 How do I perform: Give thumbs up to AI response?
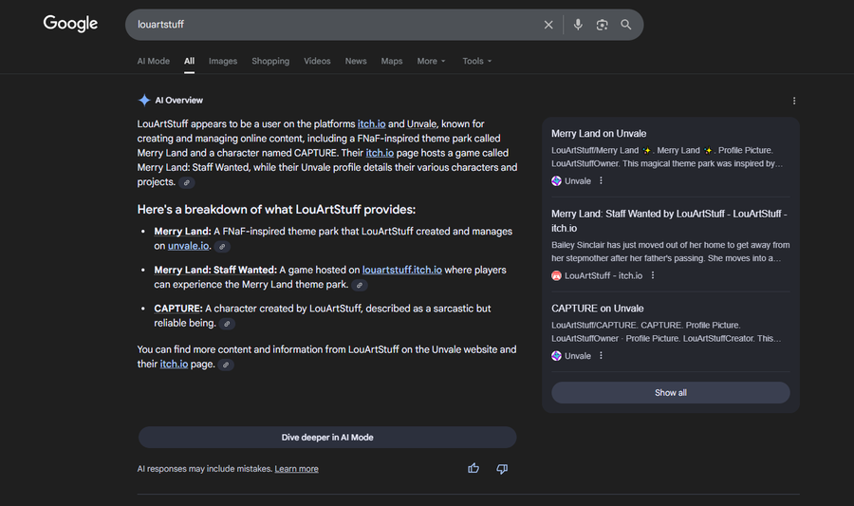tap(473, 468)
